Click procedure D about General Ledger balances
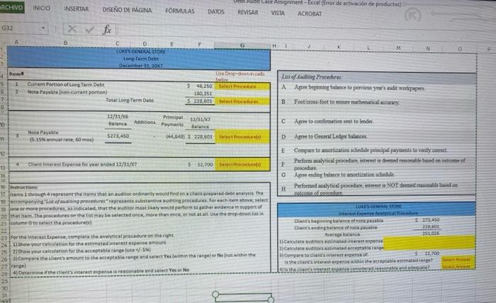 pos(331,137)
